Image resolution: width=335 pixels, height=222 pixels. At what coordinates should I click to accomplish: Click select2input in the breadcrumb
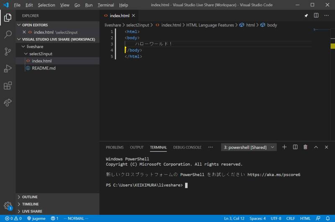[138, 25]
